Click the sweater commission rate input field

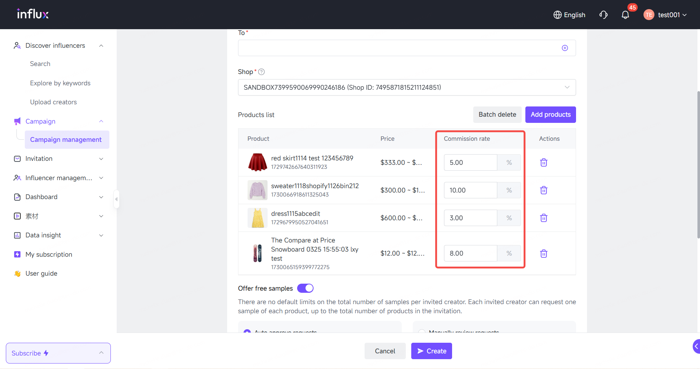coord(470,190)
